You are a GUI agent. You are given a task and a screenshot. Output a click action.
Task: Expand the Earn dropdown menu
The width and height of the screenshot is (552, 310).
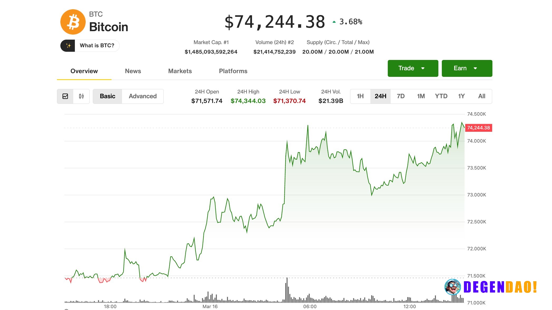click(467, 68)
